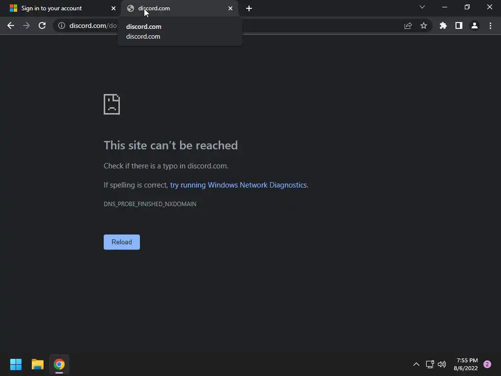Click the discord.com address bar URL
The image size is (501, 376).
tap(92, 25)
